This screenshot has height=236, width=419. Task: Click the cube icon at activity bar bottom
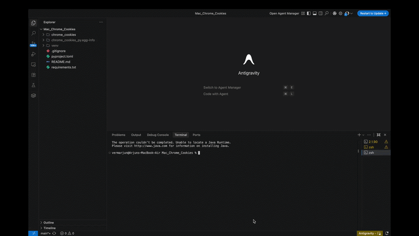34,95
